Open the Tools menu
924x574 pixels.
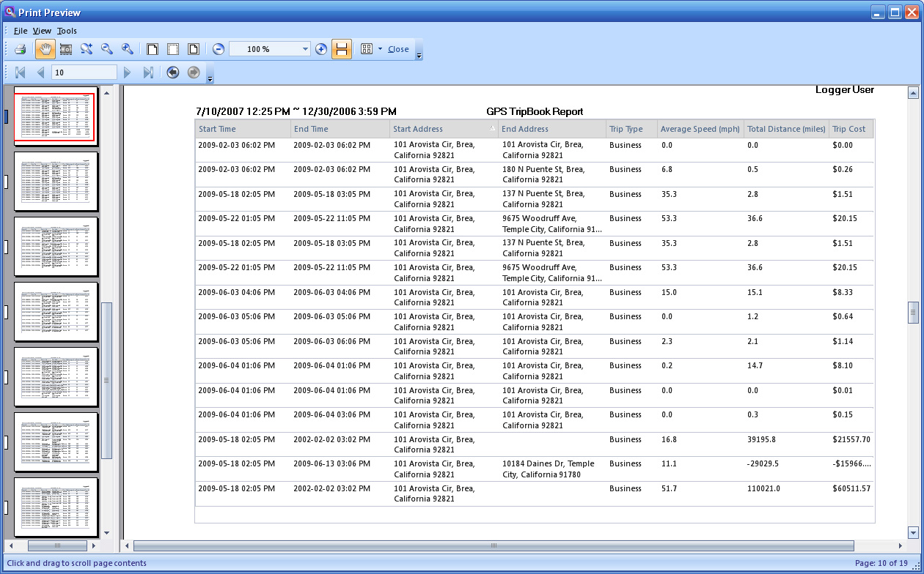point(67,31)
